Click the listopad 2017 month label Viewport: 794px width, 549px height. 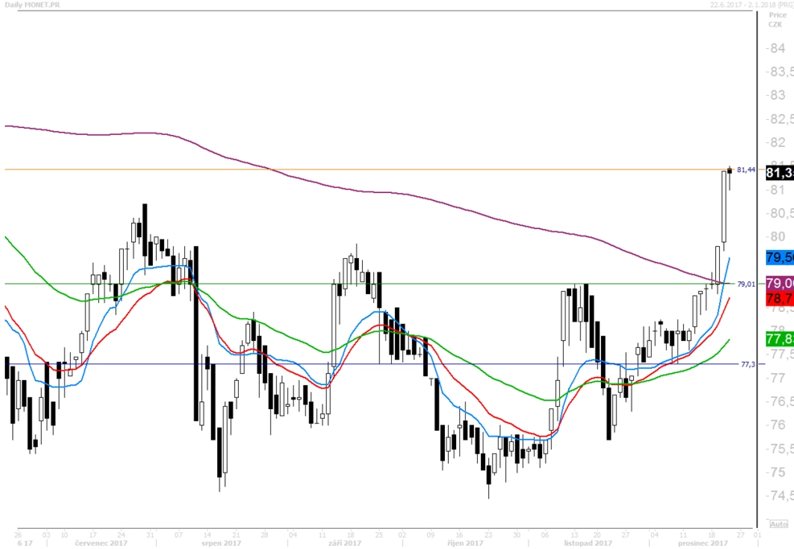(587, 543)
